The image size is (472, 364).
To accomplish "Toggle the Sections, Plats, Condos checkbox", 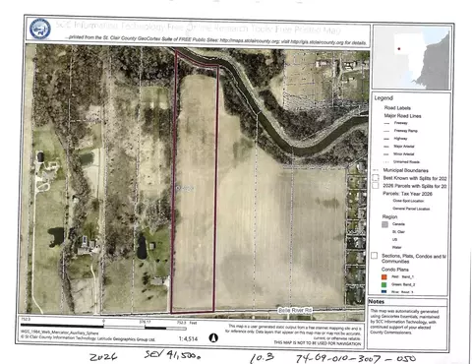I will [375, 256].
